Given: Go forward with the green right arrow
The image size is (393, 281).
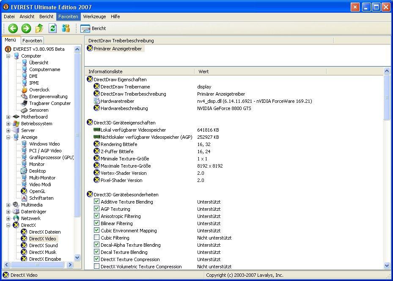Looking at the screenshot, I should pos(26,28).
